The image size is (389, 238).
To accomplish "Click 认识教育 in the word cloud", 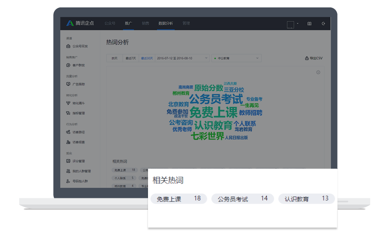I will click(213, 125).
